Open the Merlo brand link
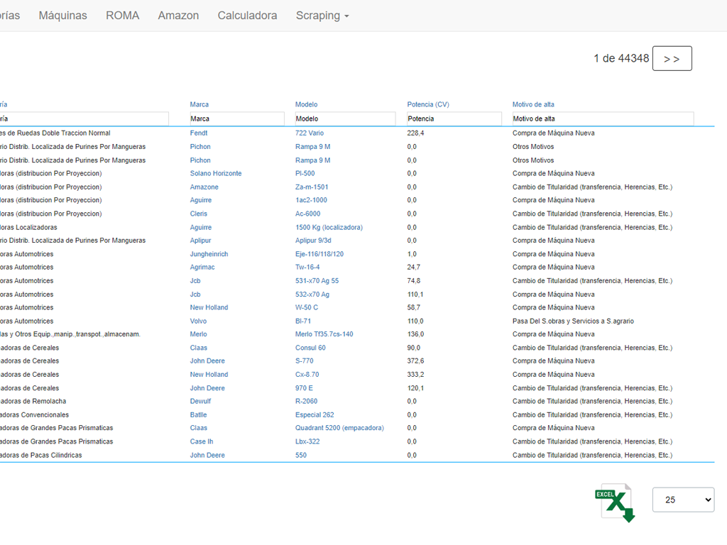The height and width of the screenshot is (545, 727). [198, 334]
